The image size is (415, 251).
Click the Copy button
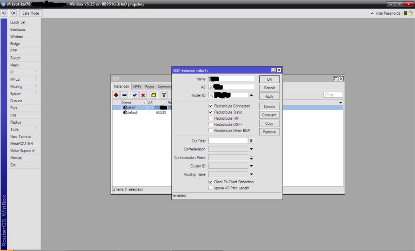(270, 123)
